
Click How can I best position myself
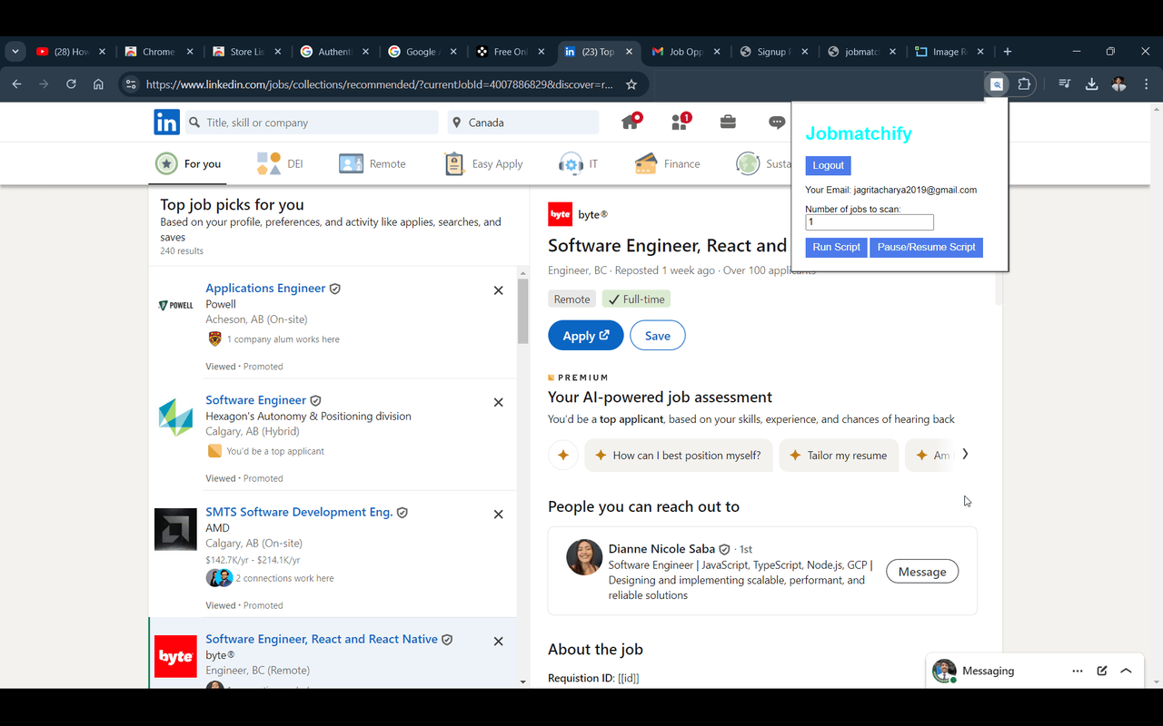point(679,456)
